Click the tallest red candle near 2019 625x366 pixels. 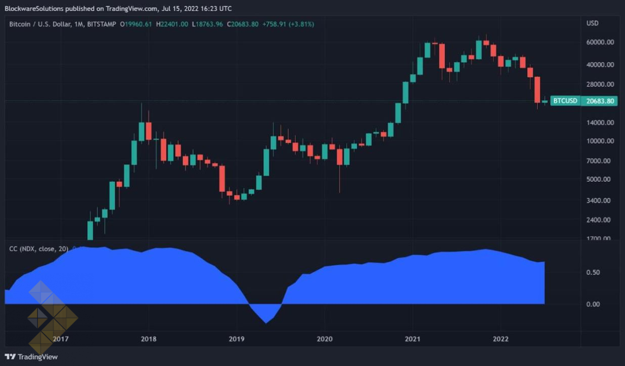pyautogui.click(x=222, y=178)
